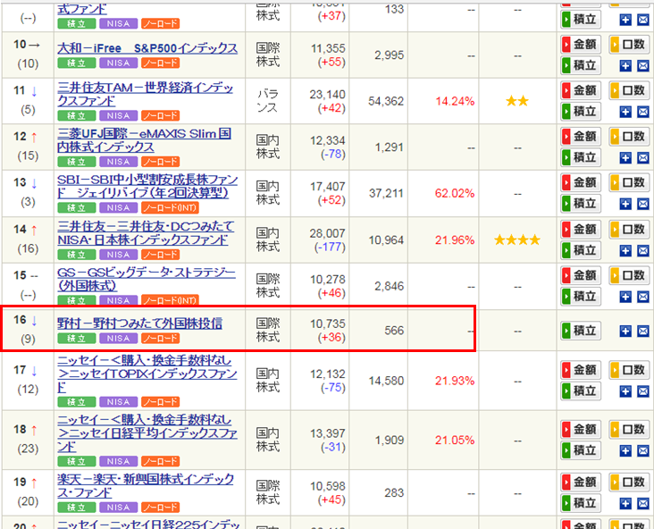Click the envelope icon in the topmost 式ファンド row

[x=642, y=20]
